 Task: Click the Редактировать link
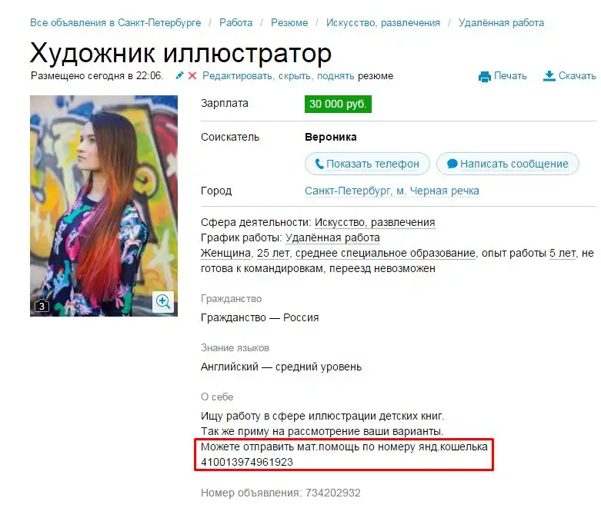click(238, 76)
